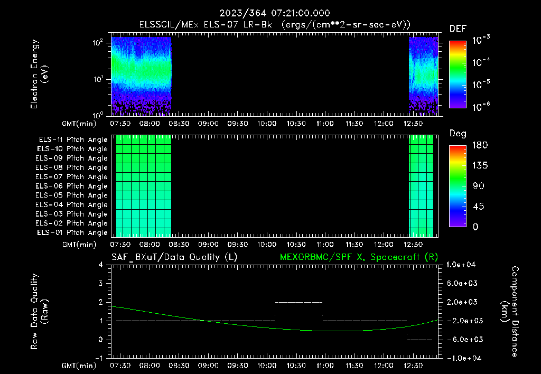Click the GMT(min) label under the spectrogram panel
Viewport: 541px width, 374px height.
pyautogui.click(x=79, y=124)
